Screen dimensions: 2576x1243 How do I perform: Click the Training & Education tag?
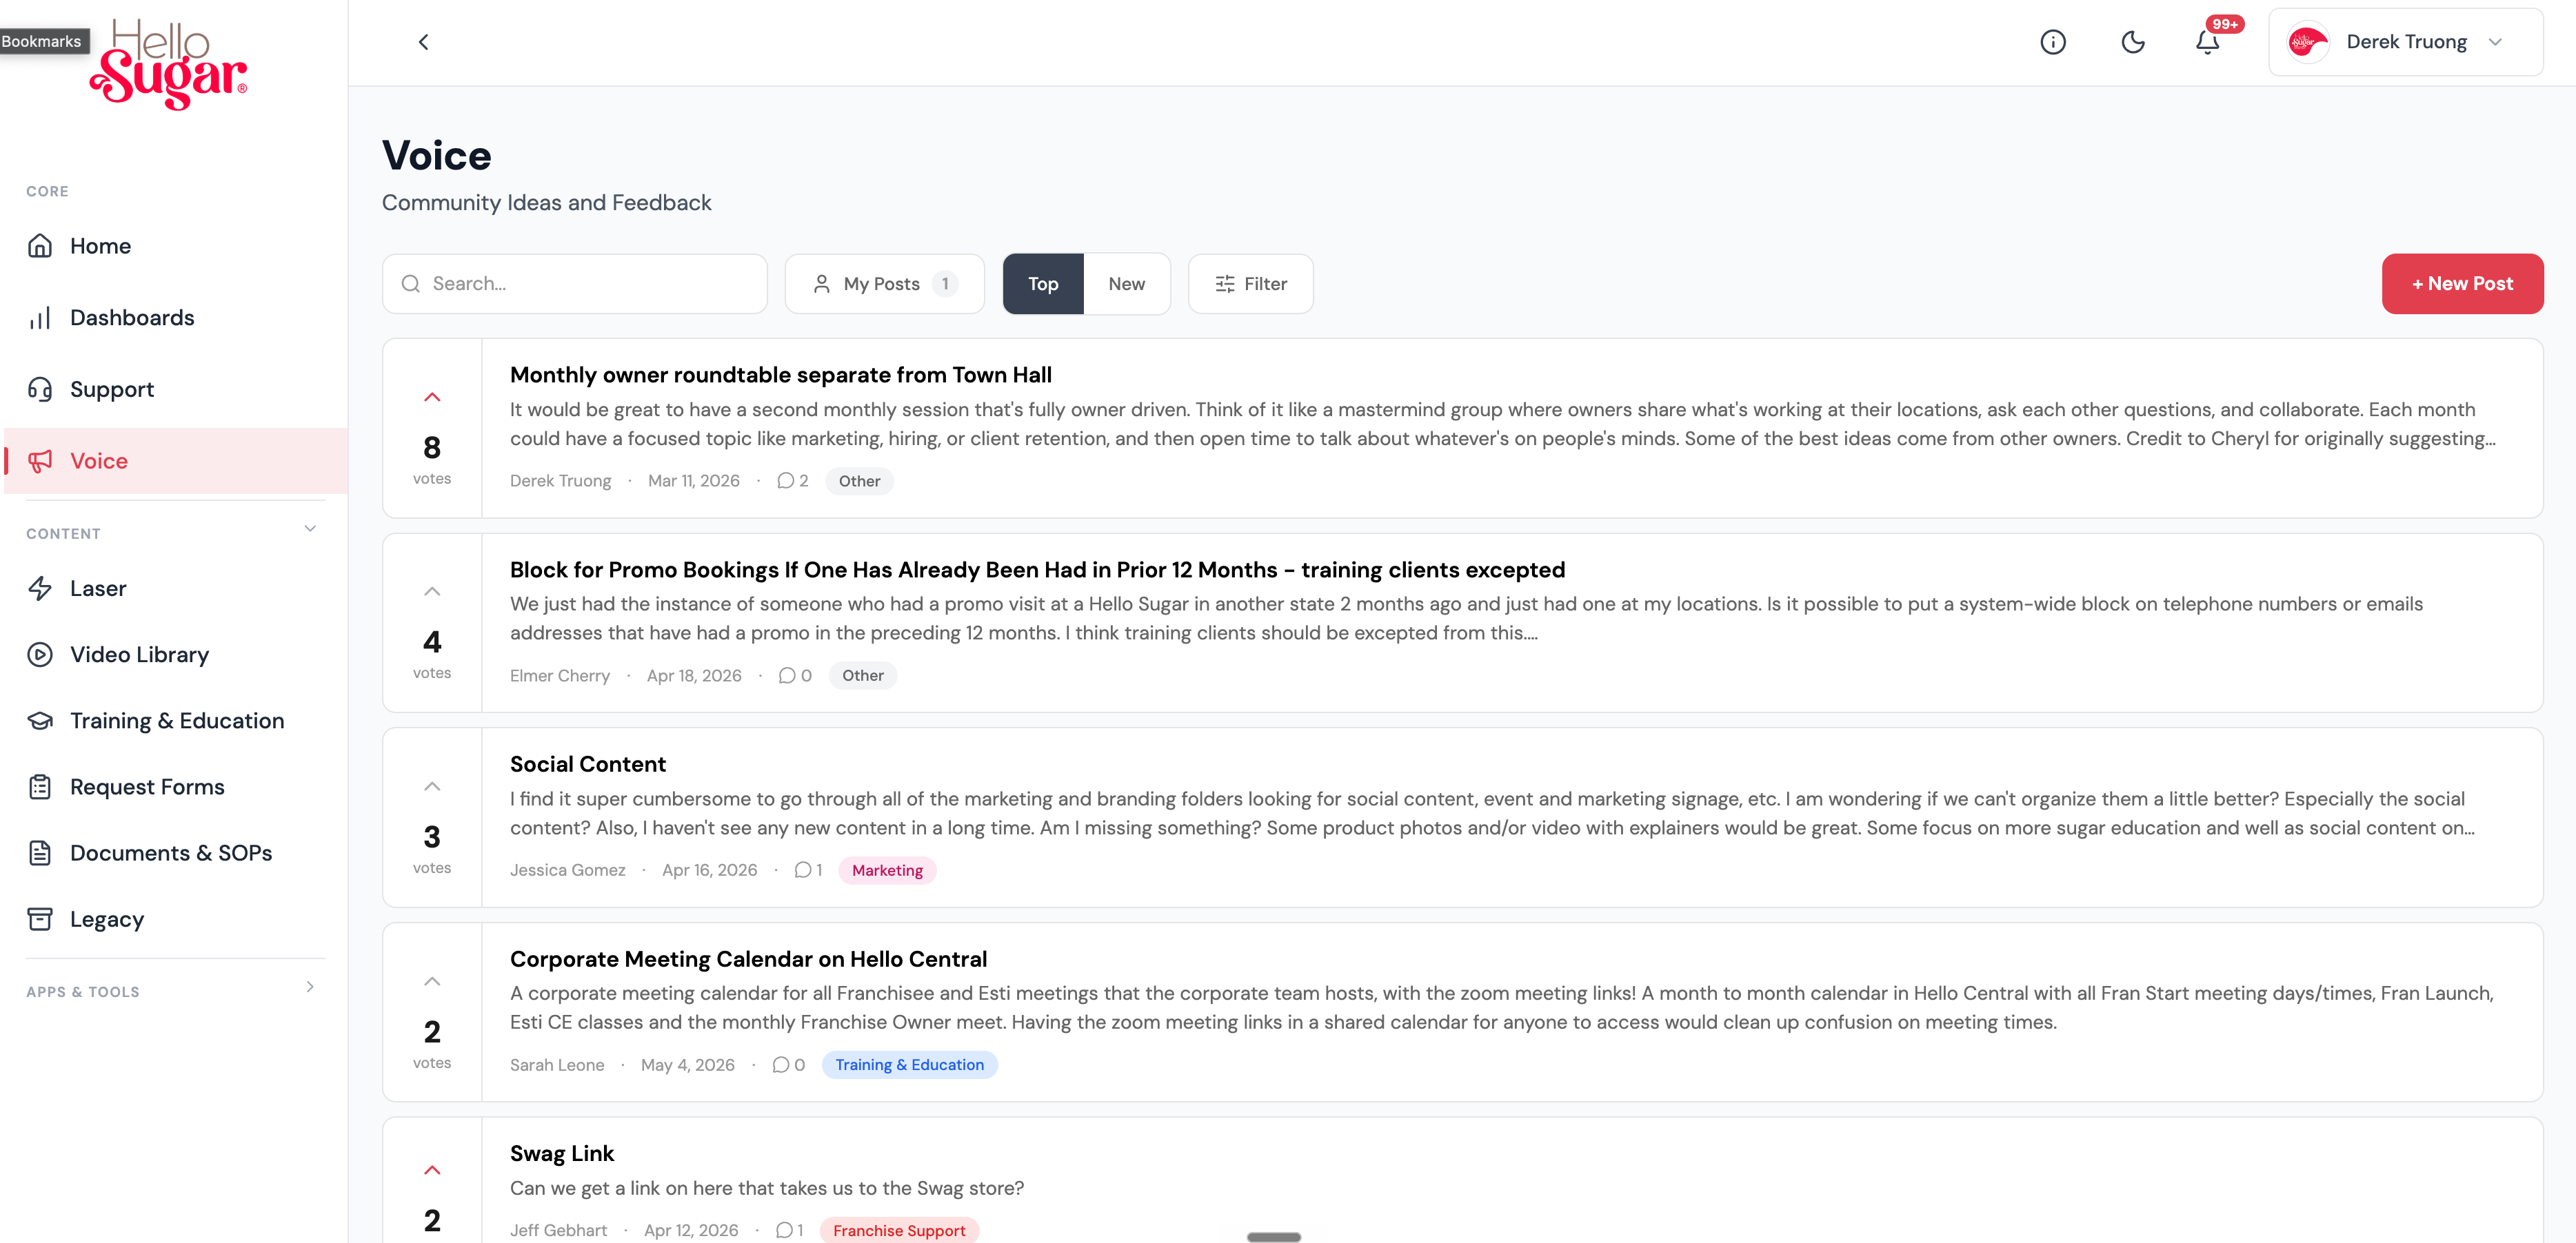click(909, 1065)
